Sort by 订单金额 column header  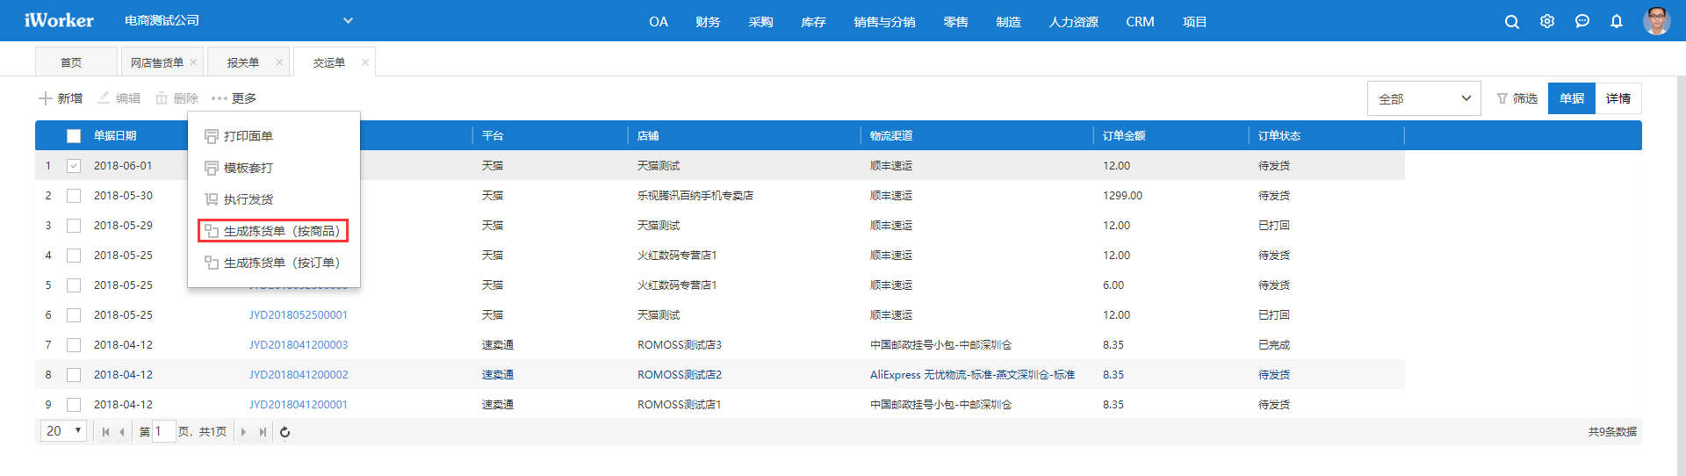pyautogui.click(x=1124, y=136)
